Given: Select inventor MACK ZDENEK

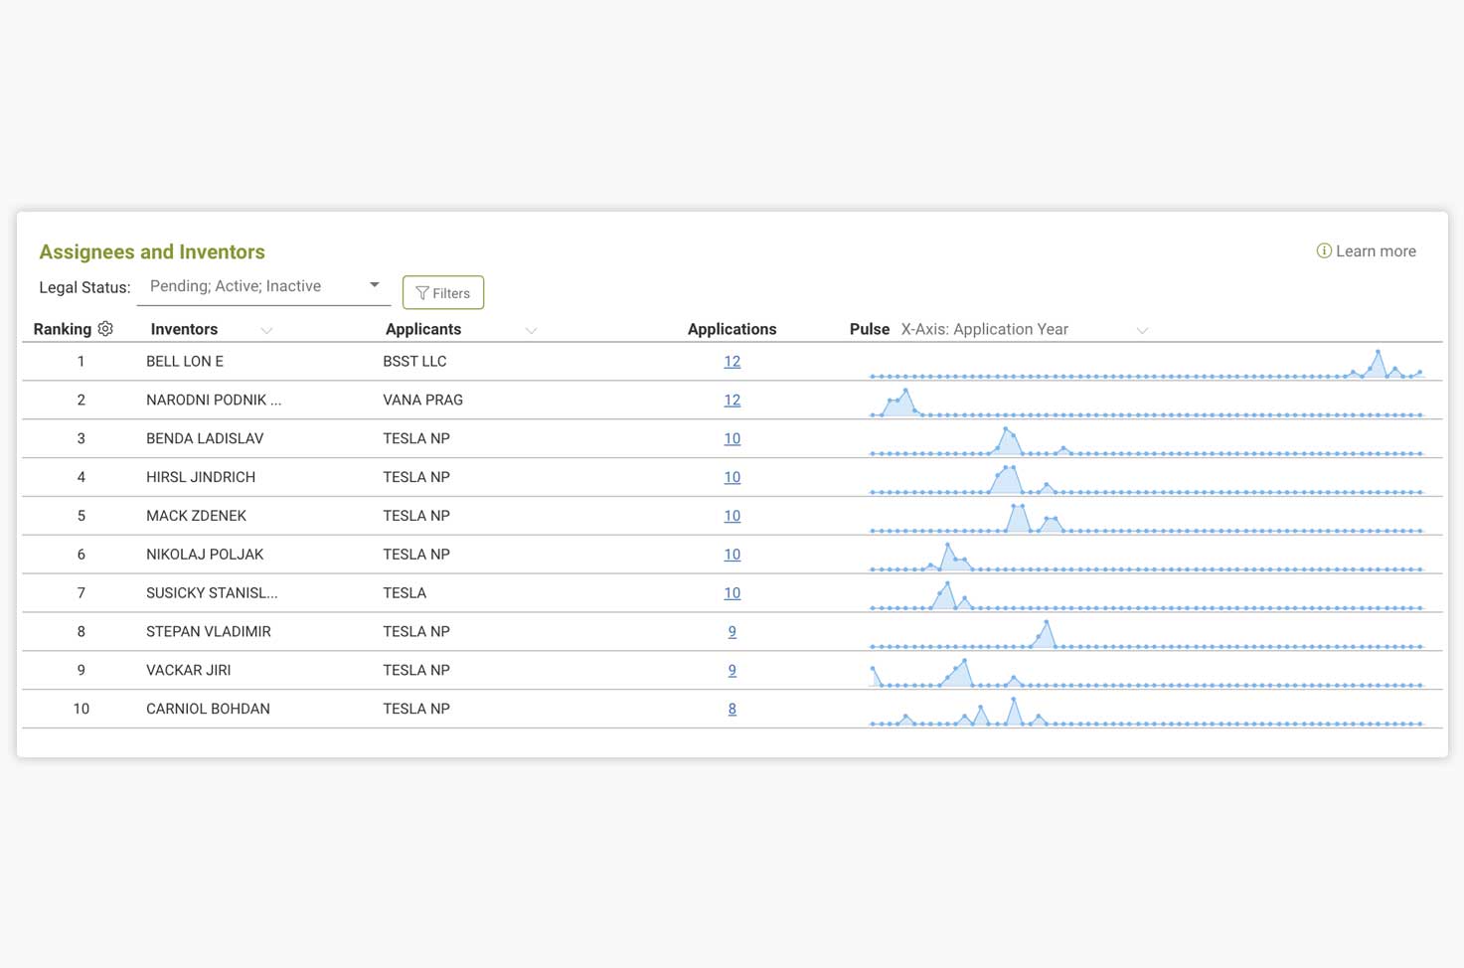Looking at the screenshot, I should (x=196, y=517).
